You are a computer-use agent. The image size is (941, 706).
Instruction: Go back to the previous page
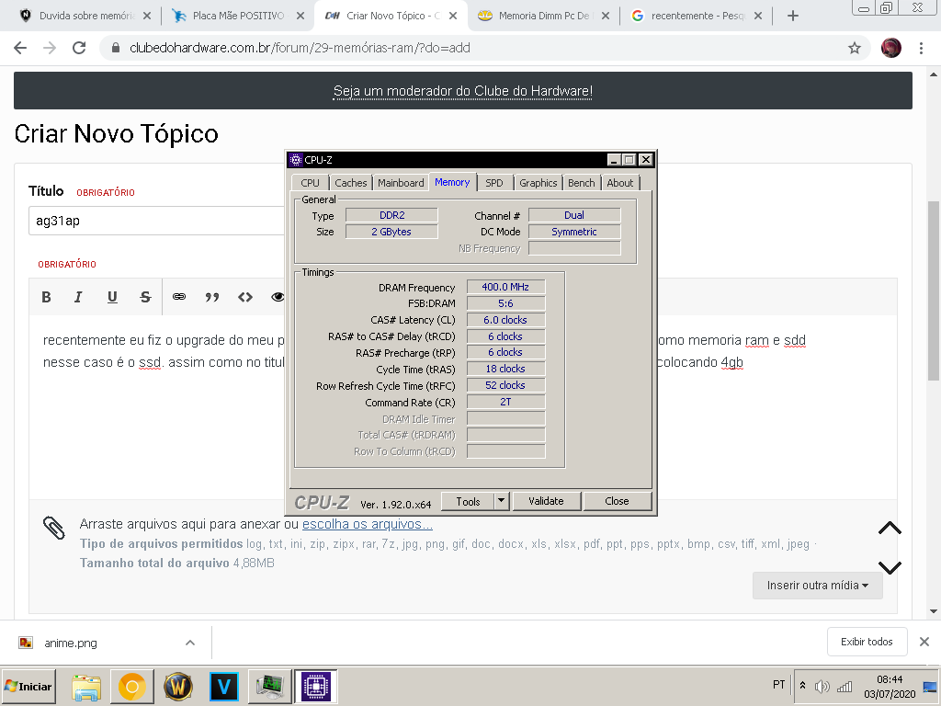[x=20, y=48]
